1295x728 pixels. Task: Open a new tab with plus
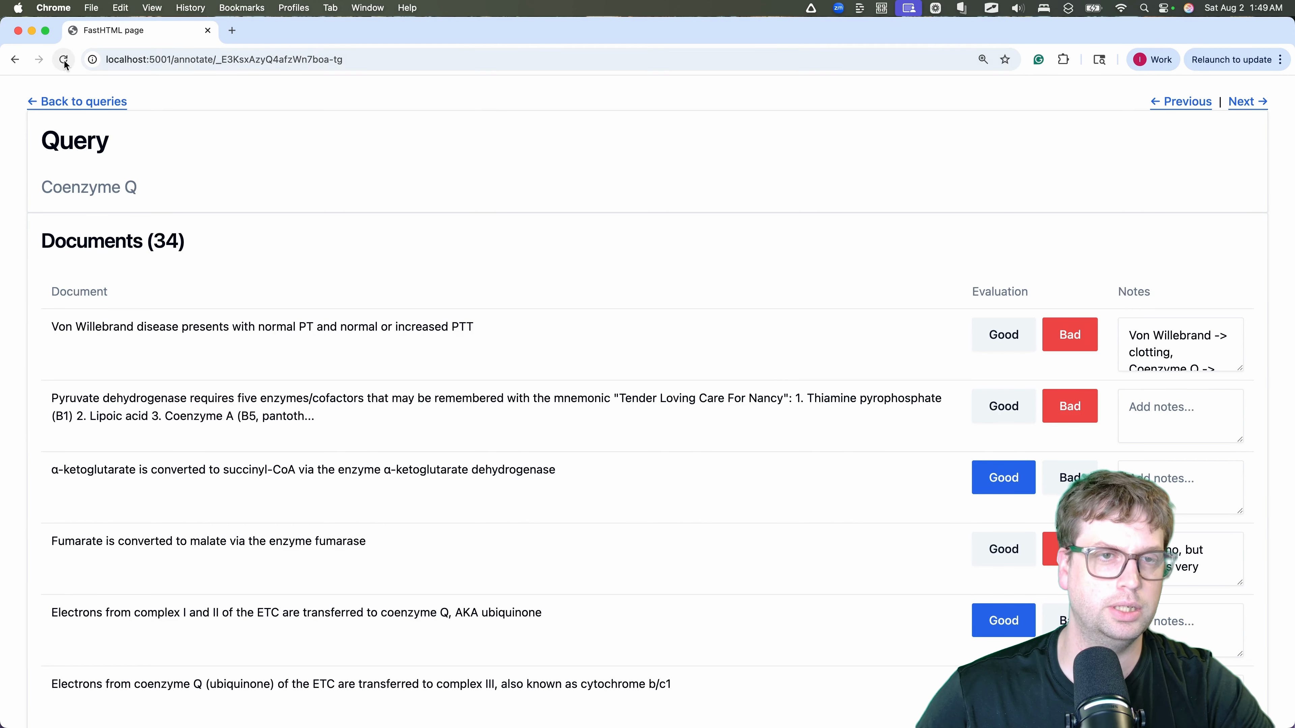(x=232, y=30)
